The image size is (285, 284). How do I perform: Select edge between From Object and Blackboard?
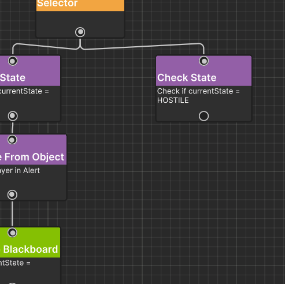tap(12, 214)
